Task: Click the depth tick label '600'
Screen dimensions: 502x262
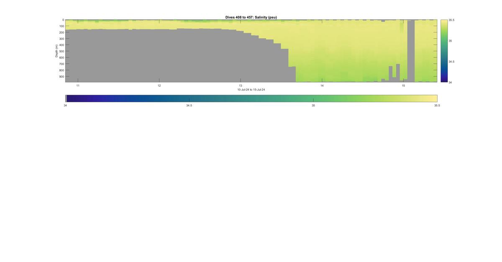Action: tap(61, 58)
